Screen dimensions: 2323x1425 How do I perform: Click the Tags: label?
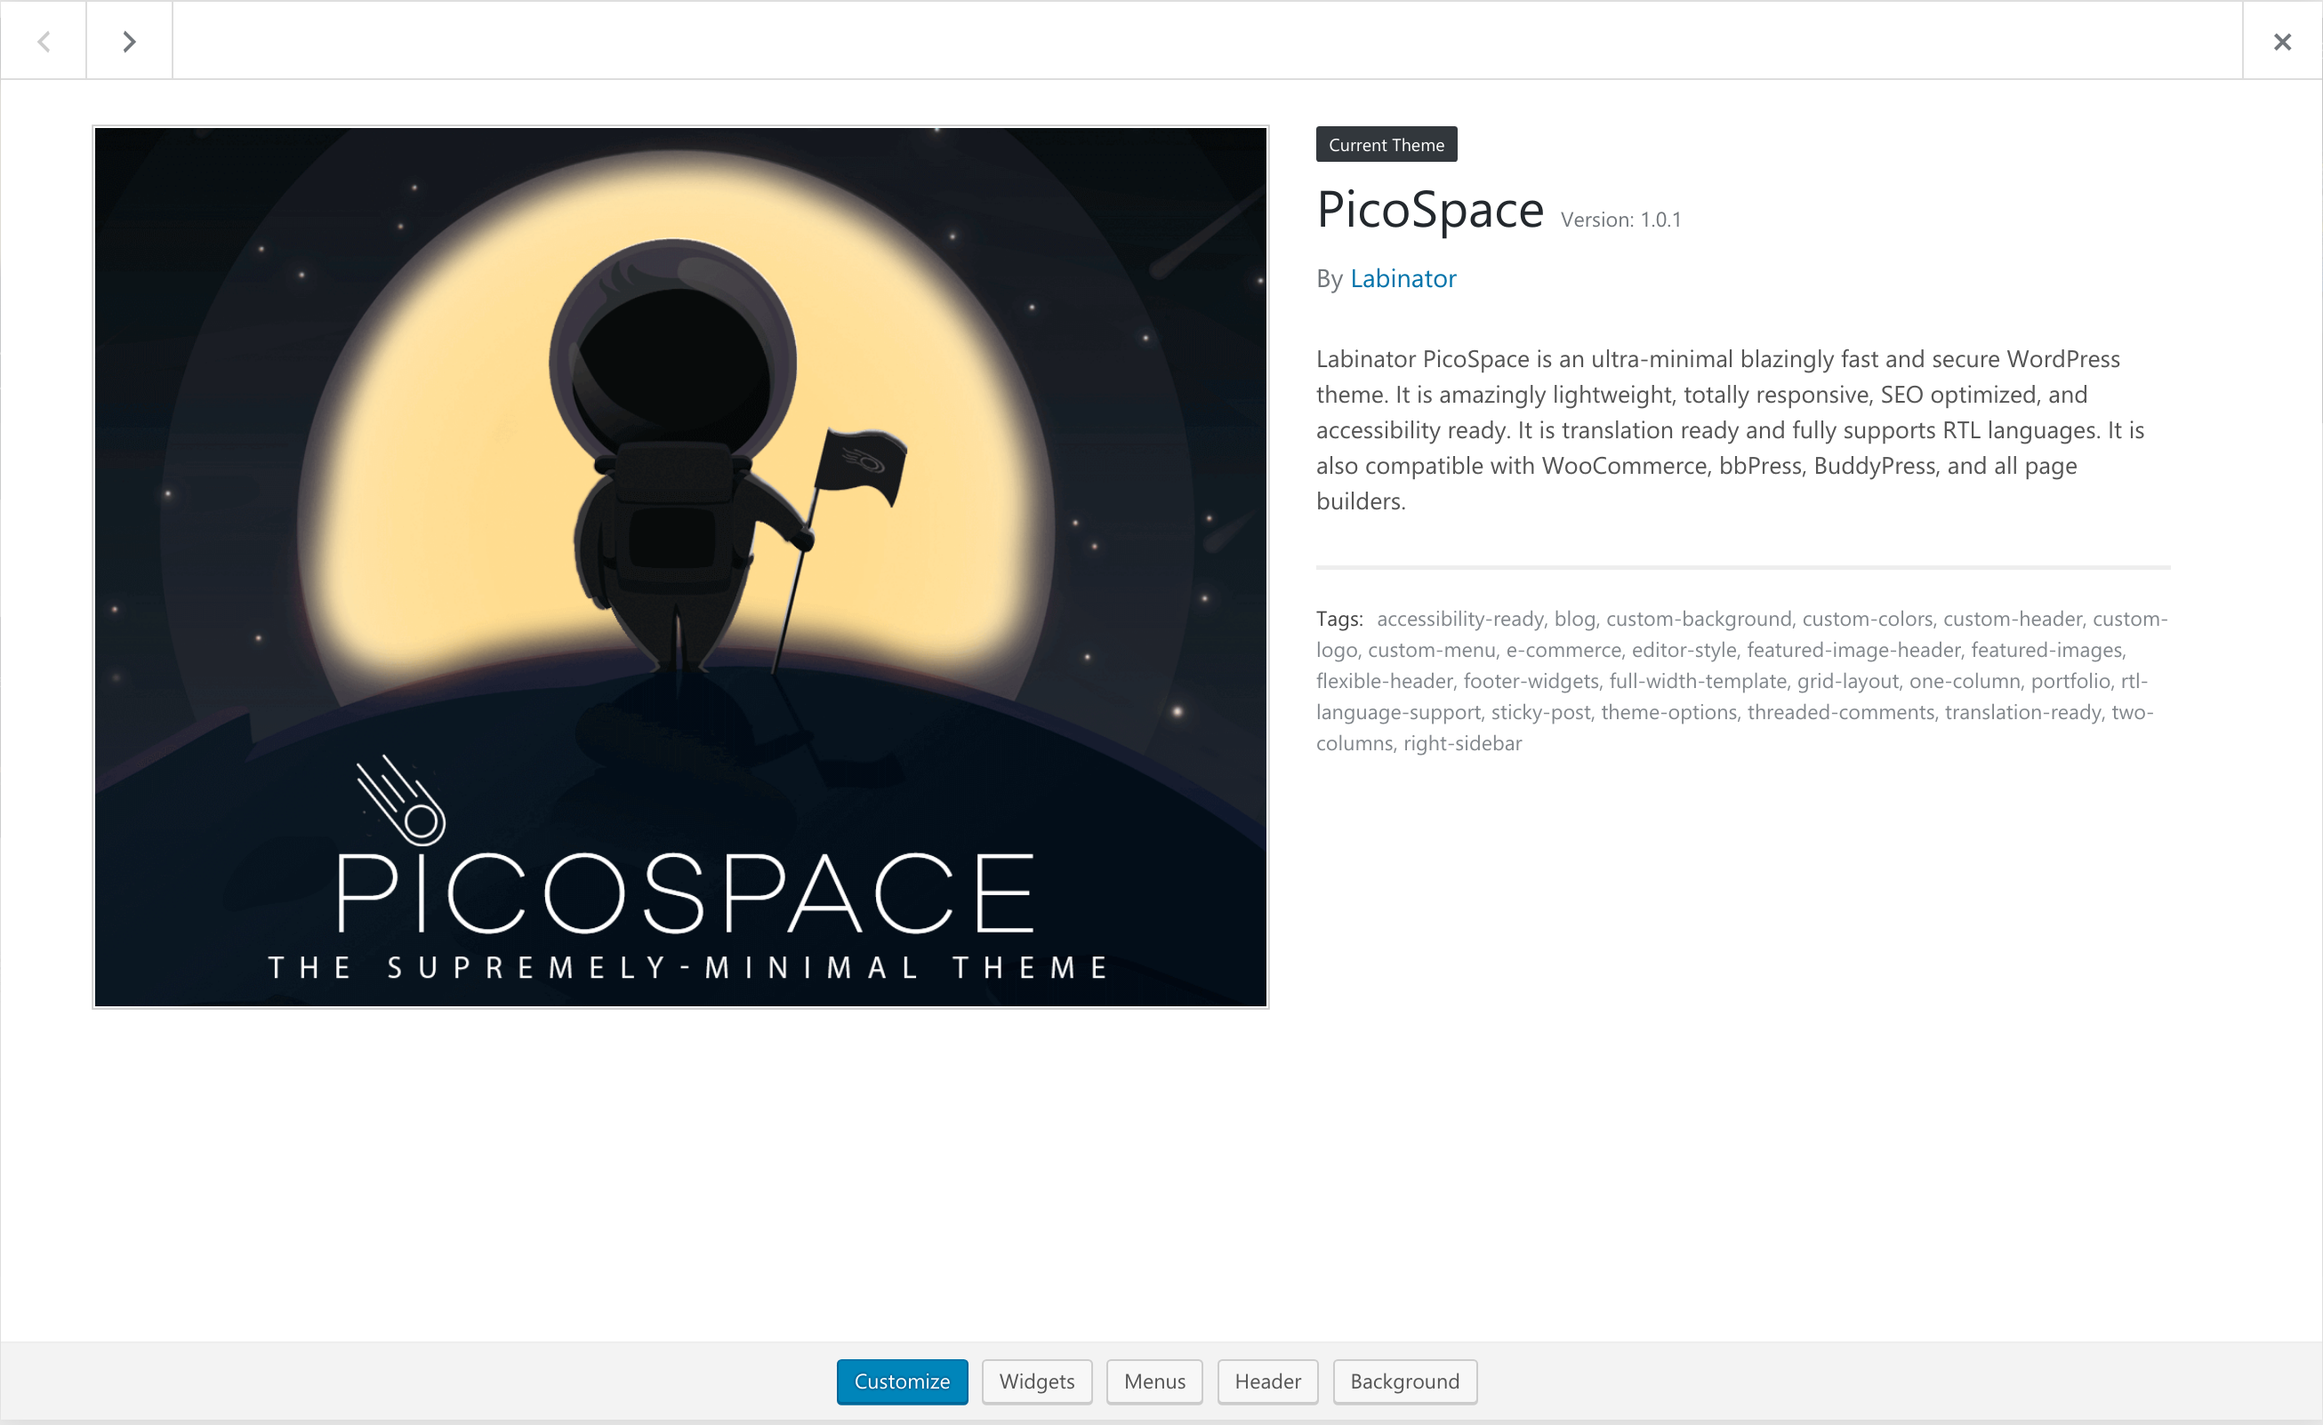1339,618
